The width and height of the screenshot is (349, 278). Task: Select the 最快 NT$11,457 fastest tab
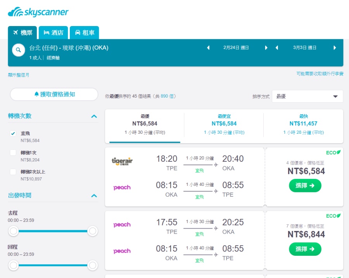tap(303, 126)
